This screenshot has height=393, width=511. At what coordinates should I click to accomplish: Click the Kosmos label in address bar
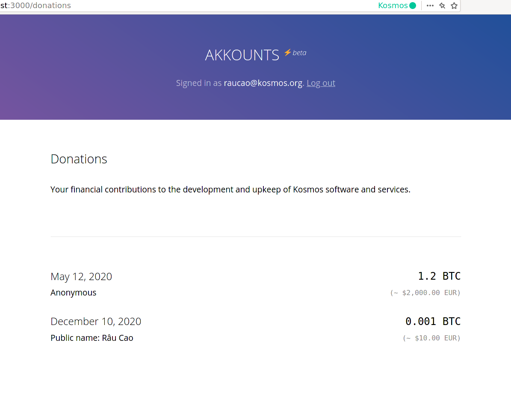[x=393, y=6]
